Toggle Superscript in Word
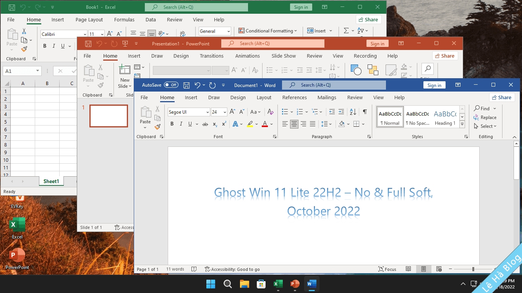Screen dimensions: 522x293 tap(224, 124)
